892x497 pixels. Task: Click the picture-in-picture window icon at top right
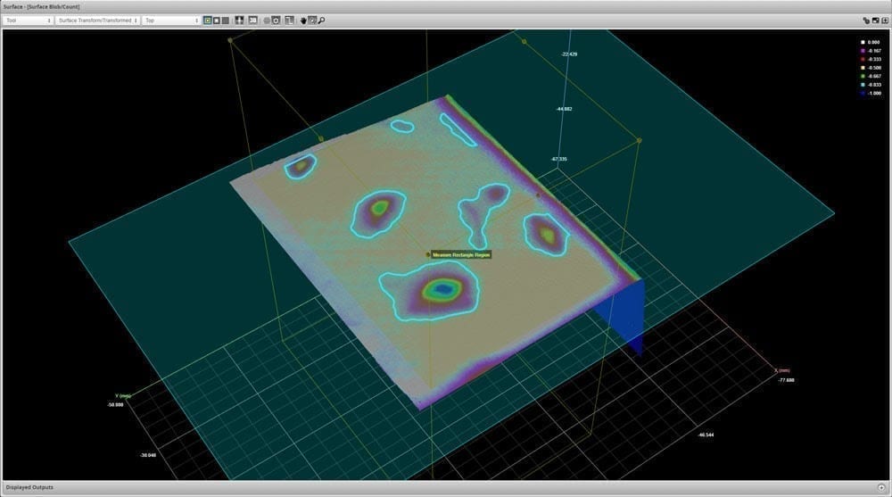click(874, 20)
